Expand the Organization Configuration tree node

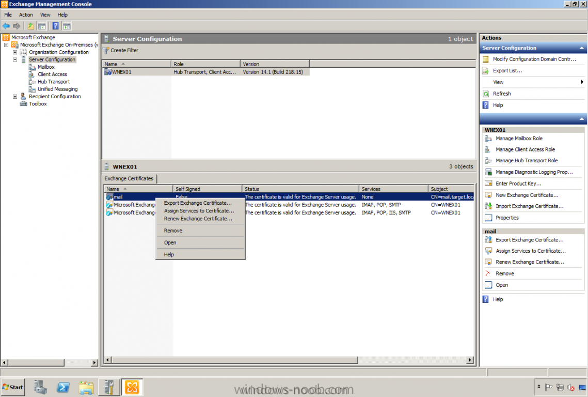tap(15, 52)
